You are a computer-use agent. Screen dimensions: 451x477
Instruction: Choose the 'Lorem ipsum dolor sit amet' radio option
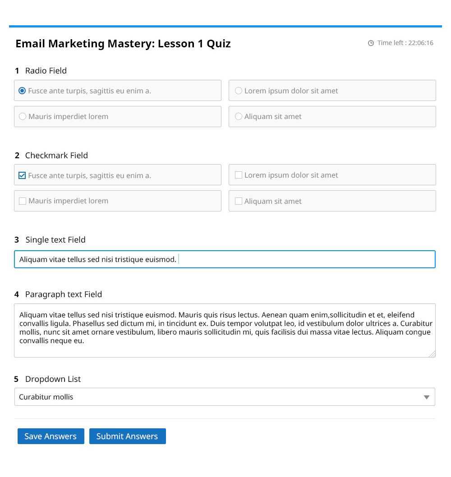coord(239,91)
